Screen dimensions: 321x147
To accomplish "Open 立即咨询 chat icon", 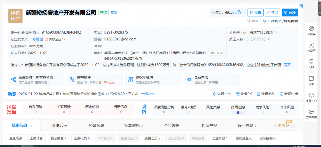I will 311,112.
